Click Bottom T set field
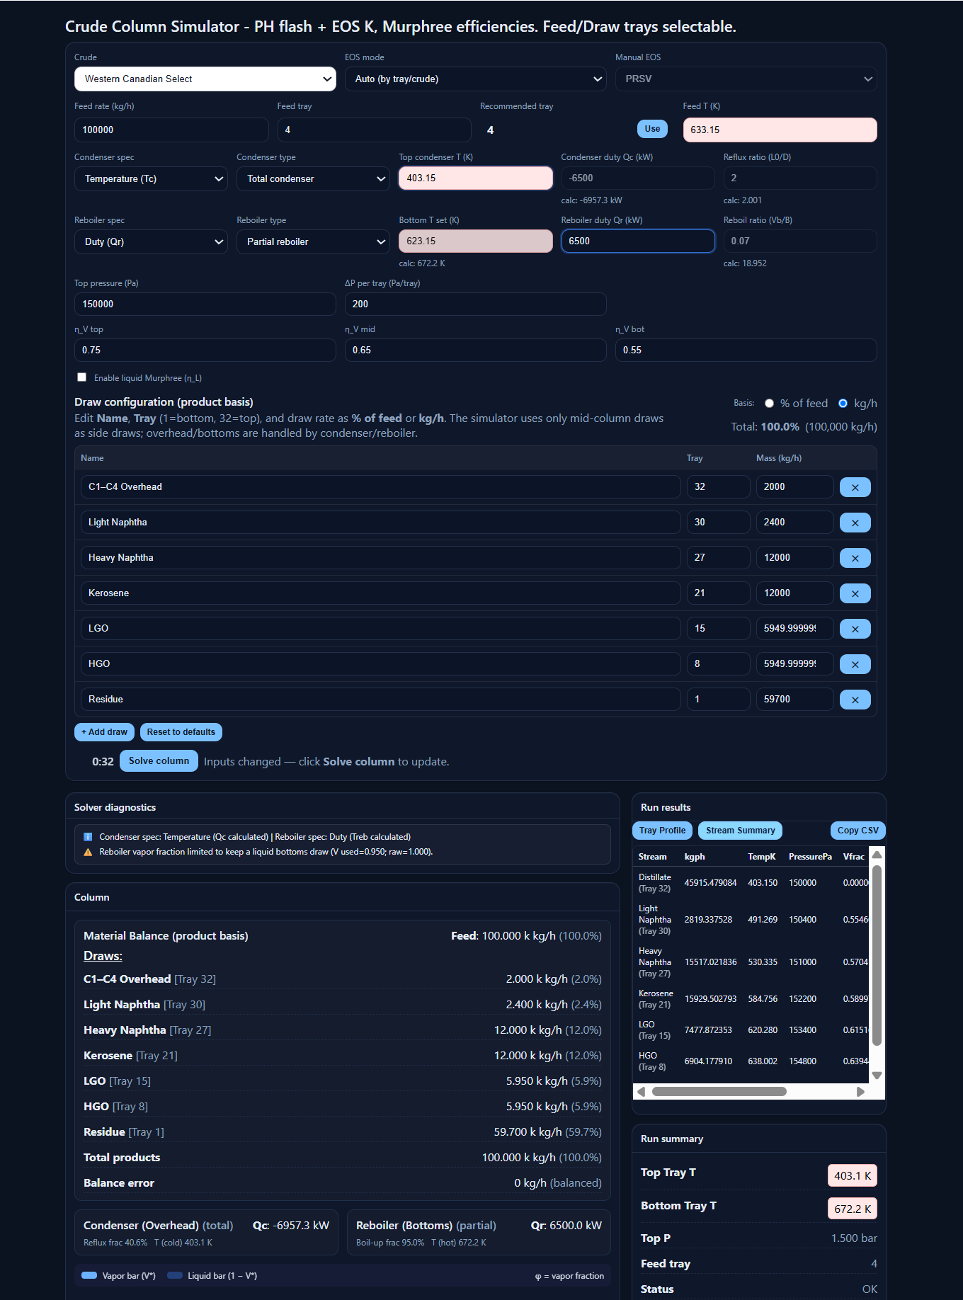This screenshot has width=963, height=1300. coord(476,241)
